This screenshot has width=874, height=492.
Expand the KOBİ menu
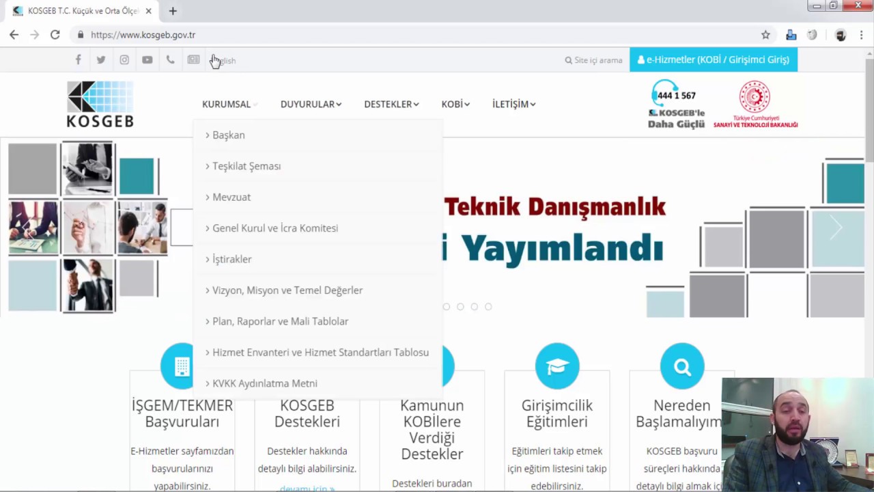click(x=455, y=104)
